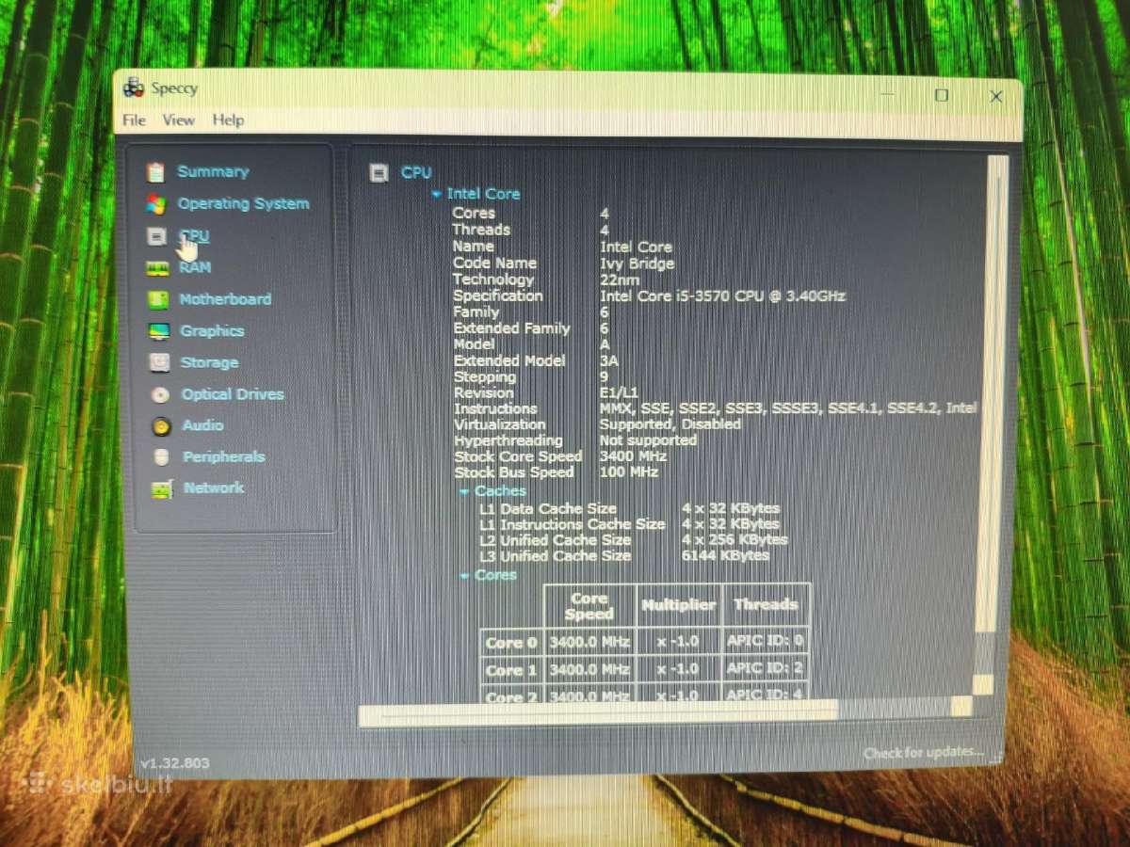Open the File menu
The image size is (1130, 847).
pos(135,120)
